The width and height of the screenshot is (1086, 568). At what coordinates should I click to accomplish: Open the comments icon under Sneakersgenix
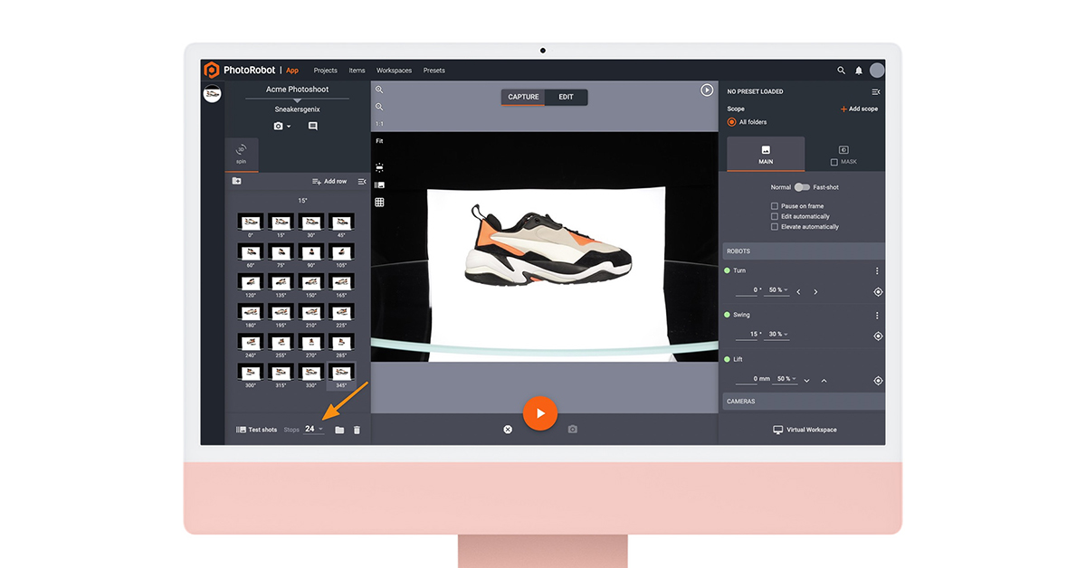tap(313, 127)
